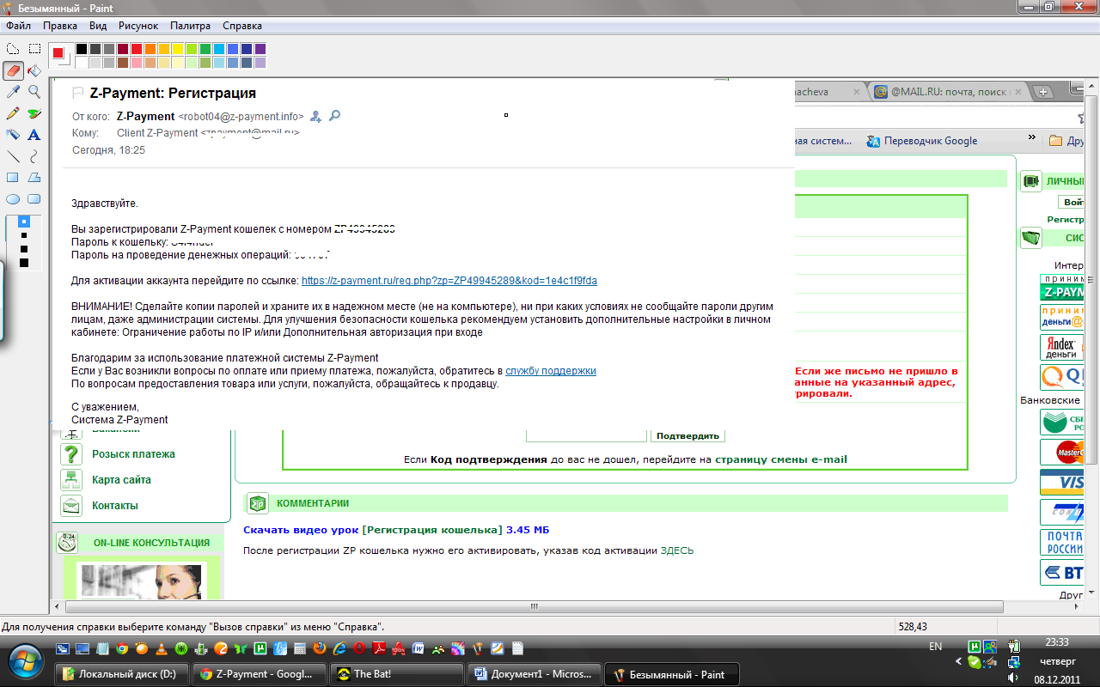
Task: Click the vertical scrollbar up arrow
Action: (x=1092, y=84)
